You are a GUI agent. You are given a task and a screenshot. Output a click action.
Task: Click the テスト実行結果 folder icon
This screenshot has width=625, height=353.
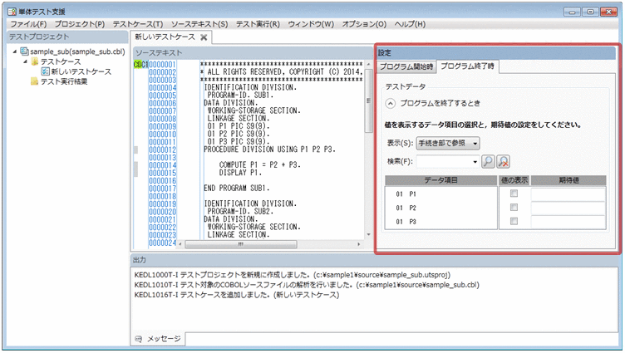pyautogui.click(x=35, y=81)
